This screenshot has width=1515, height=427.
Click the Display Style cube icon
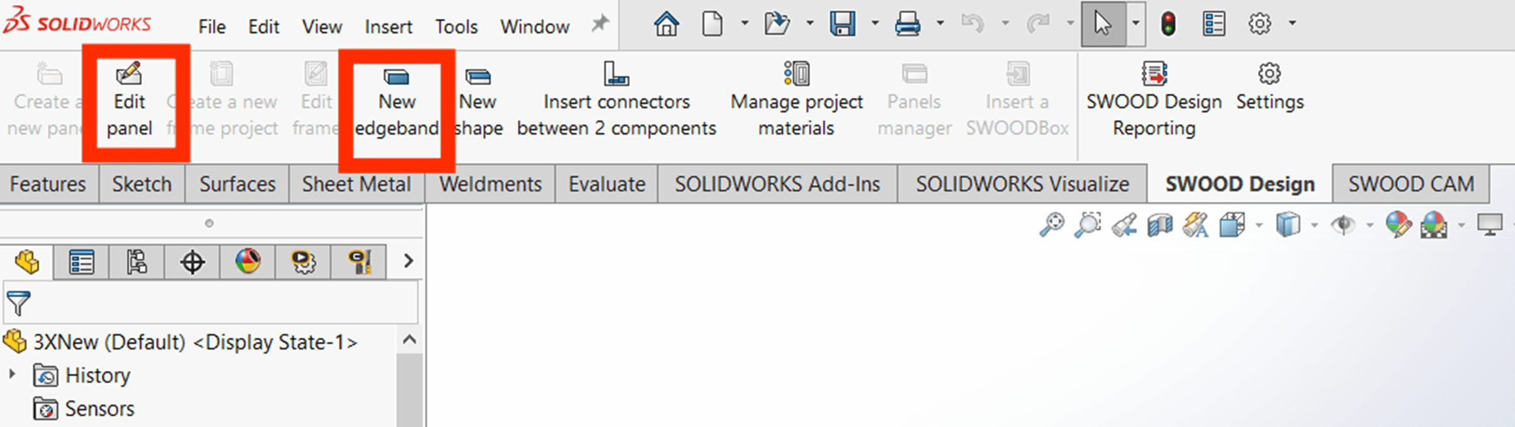point(1288,225)
